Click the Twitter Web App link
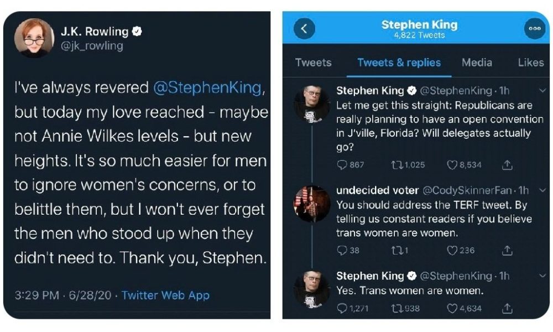Viewport: 553px width, 332px height. coord(165,295)
